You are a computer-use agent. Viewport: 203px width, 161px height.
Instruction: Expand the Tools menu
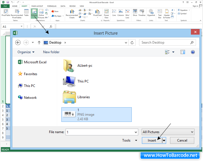point(130,140)
